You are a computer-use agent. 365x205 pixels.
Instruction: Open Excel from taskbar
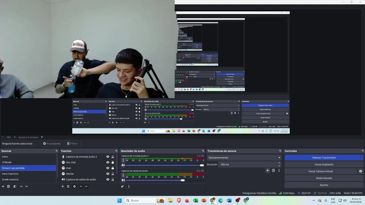tap(196, 200)
